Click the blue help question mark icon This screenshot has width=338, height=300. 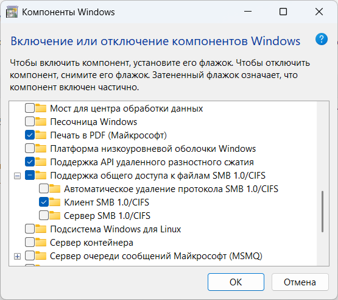point(322,39)
